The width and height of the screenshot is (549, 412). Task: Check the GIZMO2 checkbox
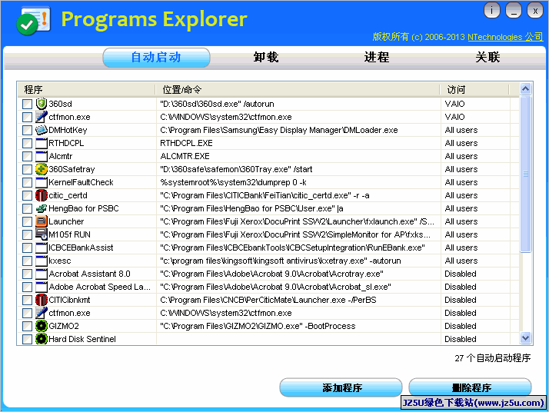click(x=27, y=326)
